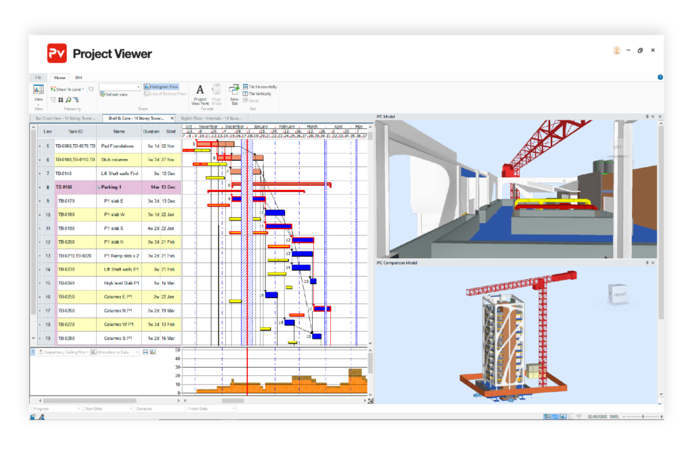Click the help question mark icon
The image size is (693, 455).
click(x=661, y=77)
